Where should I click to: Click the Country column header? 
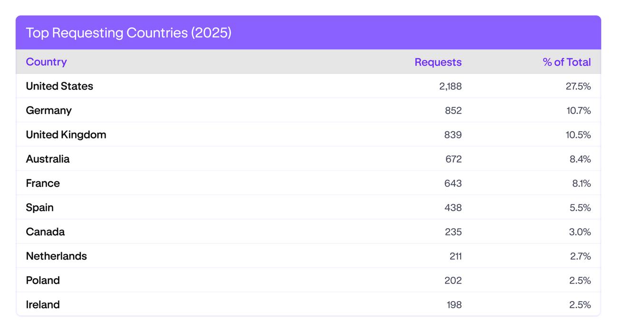pyautogui.click(x=46, y=62)
